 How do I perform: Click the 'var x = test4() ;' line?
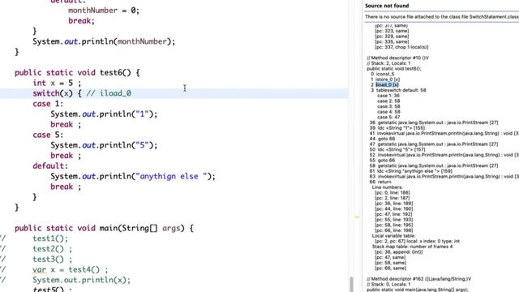(x=71, y=269)
